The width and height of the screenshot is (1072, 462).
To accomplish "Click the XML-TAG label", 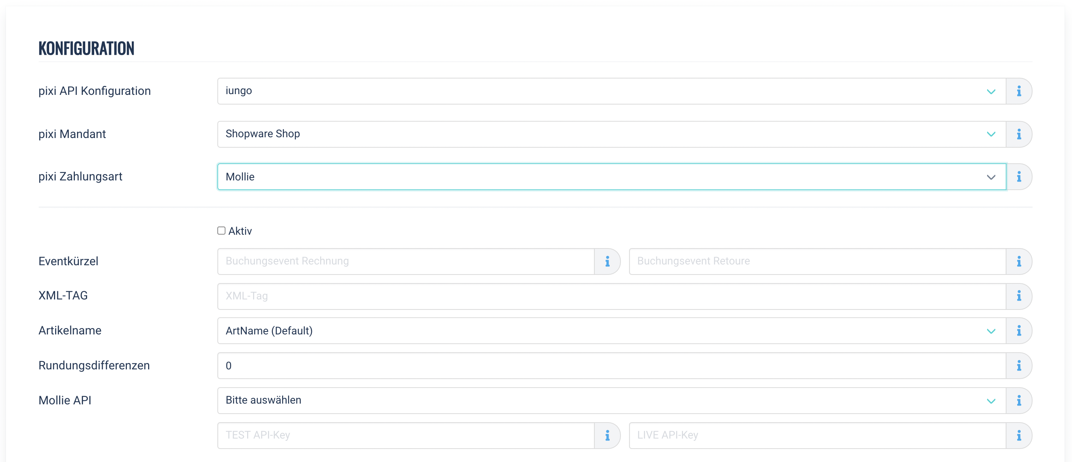I will 63,296.
